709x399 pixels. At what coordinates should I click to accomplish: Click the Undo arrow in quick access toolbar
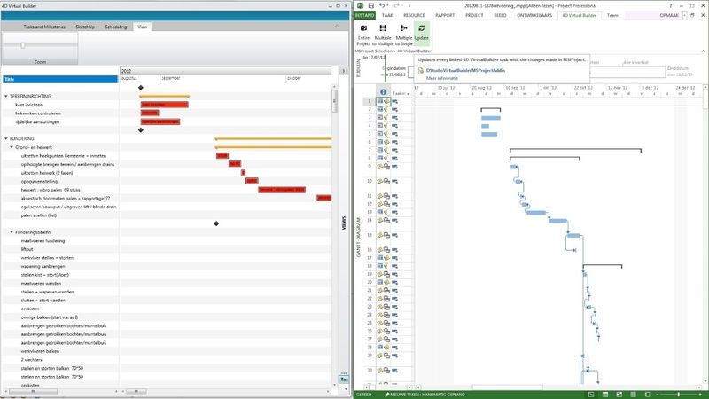(x=382, y=5)
